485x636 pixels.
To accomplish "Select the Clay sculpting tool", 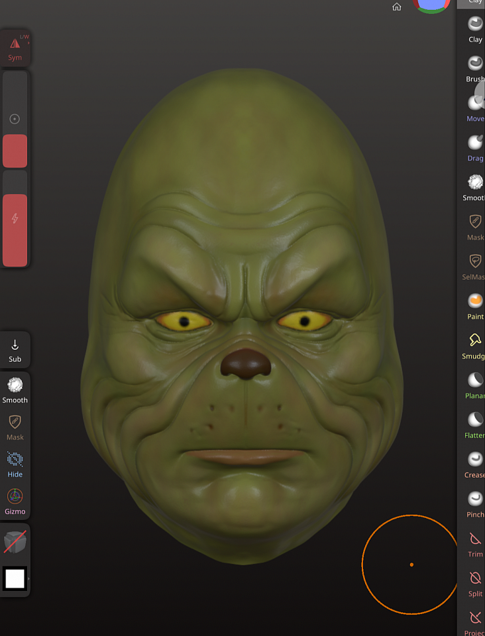I will click(475, 28).
